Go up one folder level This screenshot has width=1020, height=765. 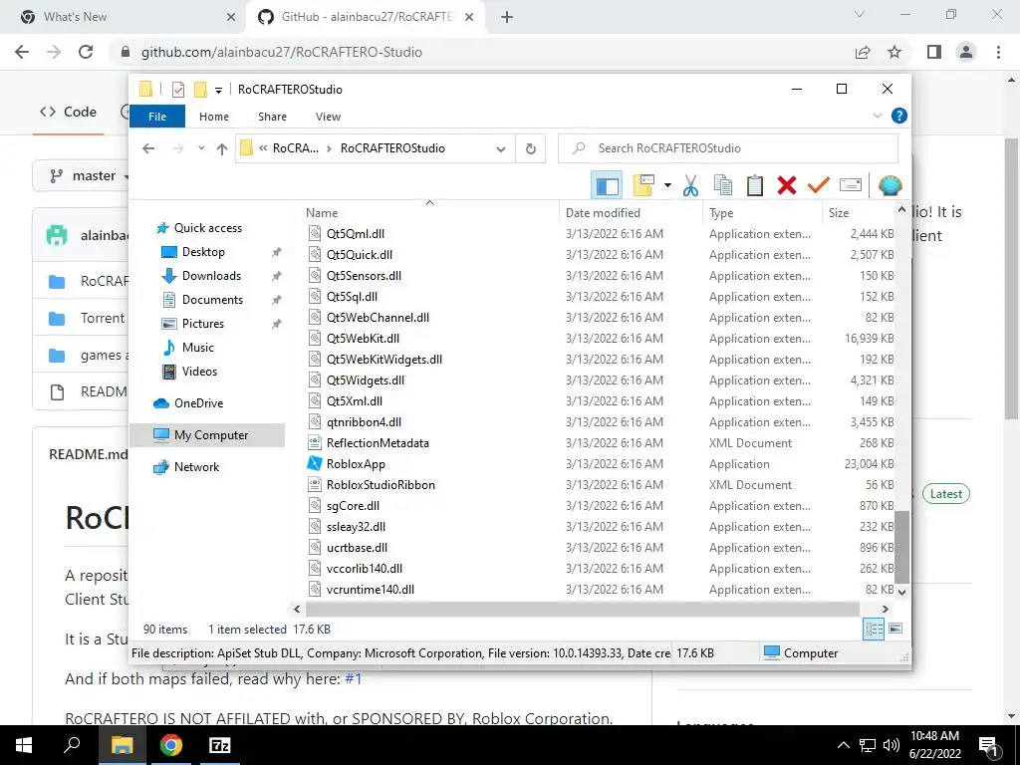coord(222,149)
